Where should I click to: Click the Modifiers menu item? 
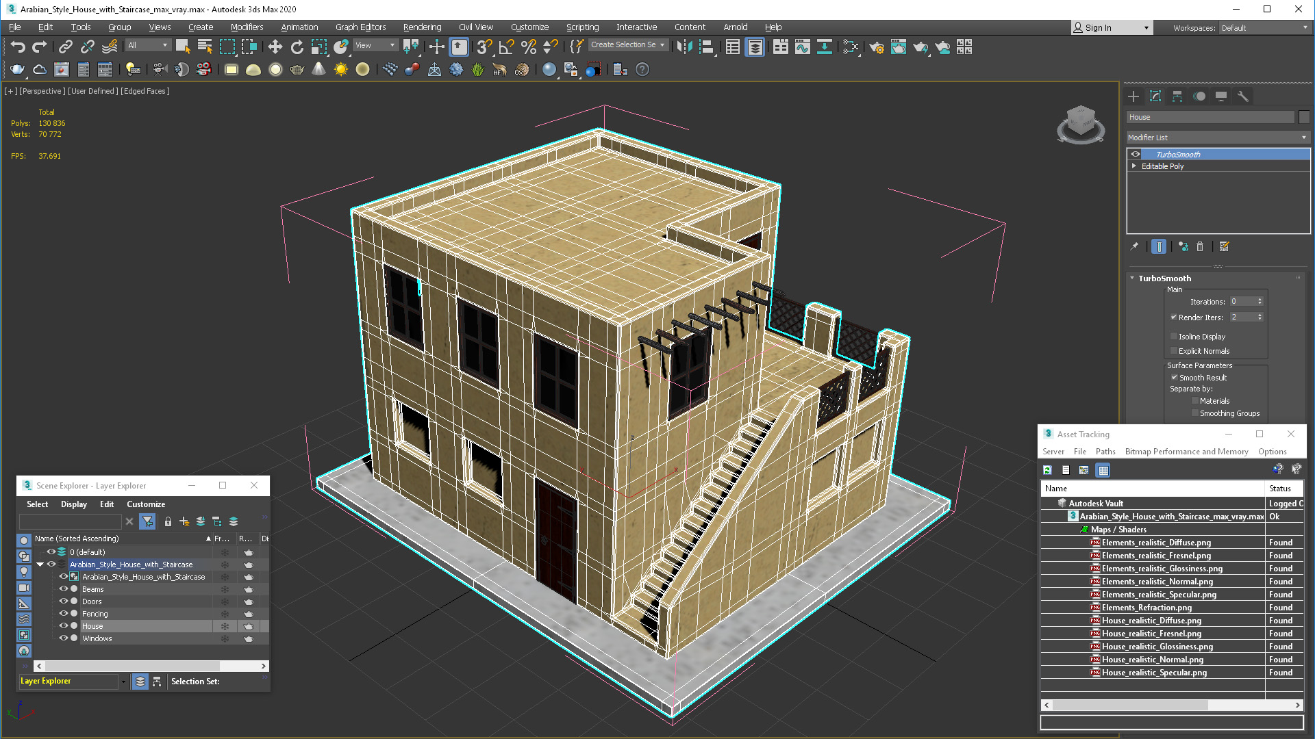pos(246,26)
